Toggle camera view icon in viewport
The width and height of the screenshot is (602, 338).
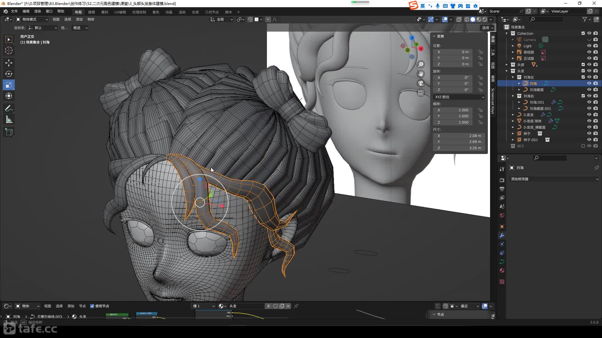(421, 83)
